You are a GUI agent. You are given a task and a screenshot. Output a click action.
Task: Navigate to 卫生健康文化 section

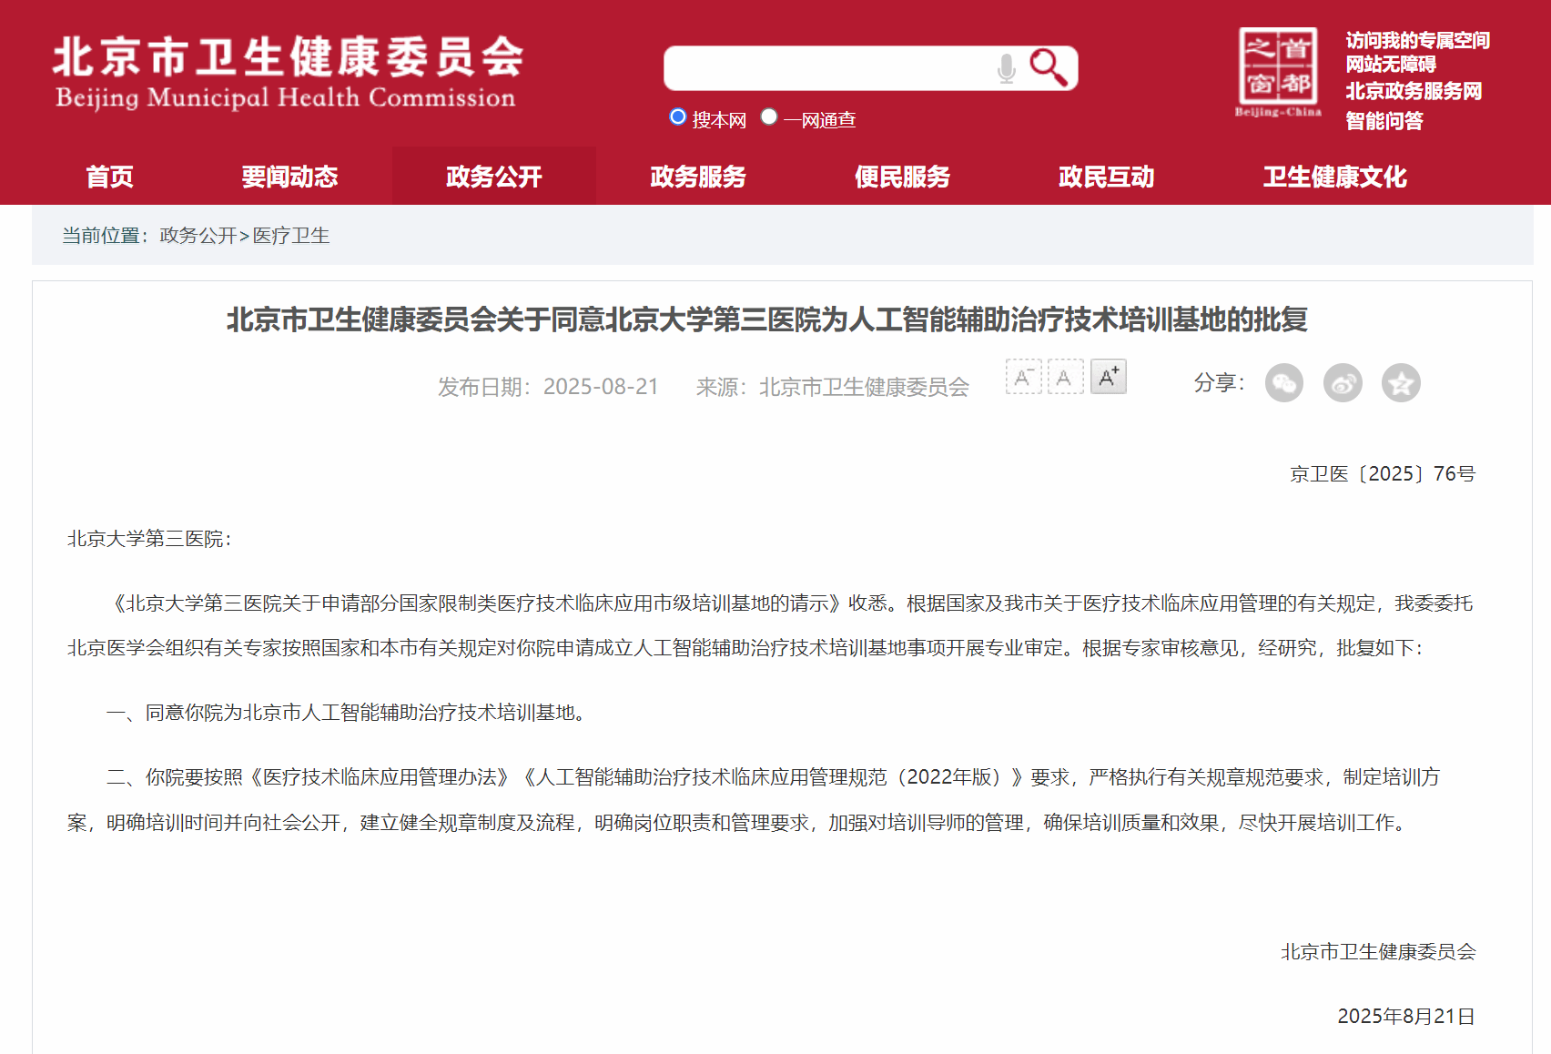1334,177
